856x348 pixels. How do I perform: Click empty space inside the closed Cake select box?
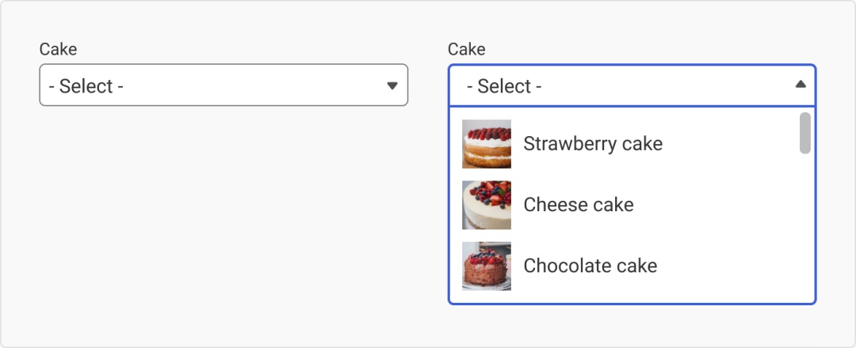[254, 85]
